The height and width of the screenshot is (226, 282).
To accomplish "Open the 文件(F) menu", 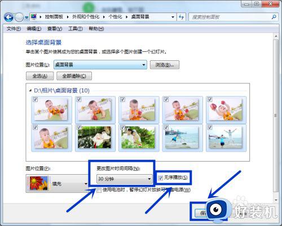I will tap(14, 29).
